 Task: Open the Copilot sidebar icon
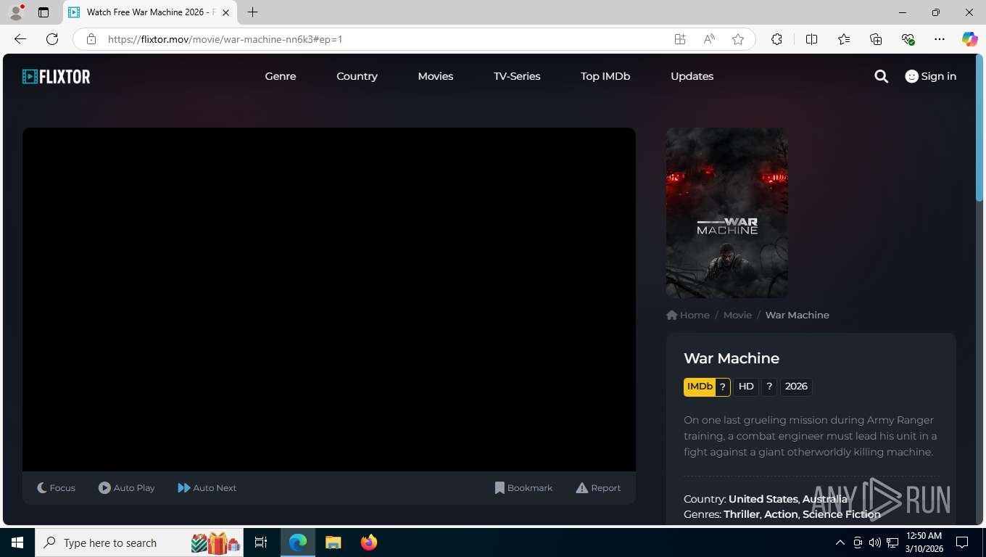point(970,39)
